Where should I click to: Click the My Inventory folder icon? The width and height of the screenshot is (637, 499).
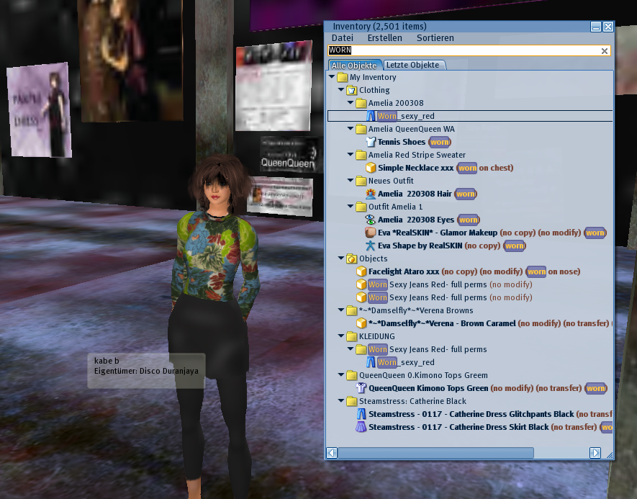[x=343, y=77]
